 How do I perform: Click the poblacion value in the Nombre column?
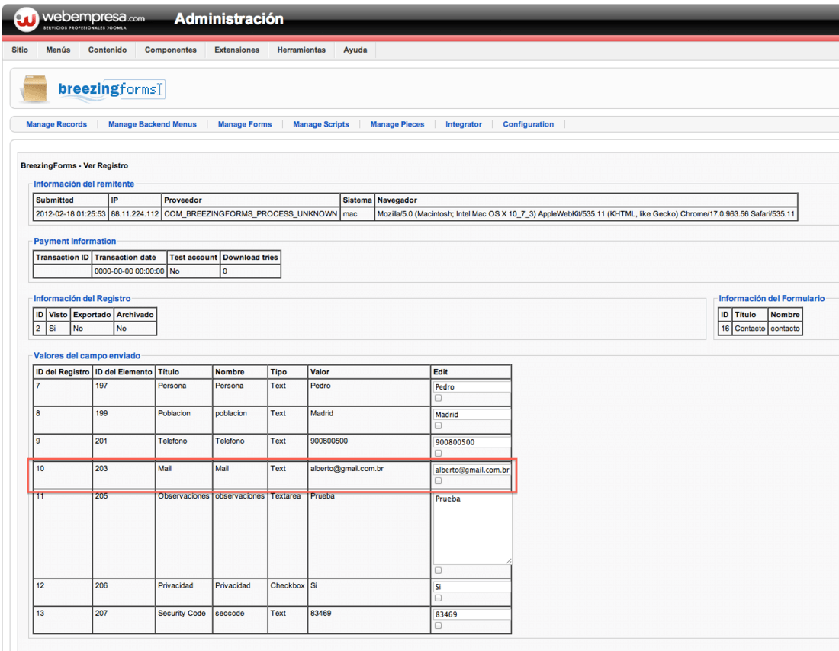click(x=231, y=413)
